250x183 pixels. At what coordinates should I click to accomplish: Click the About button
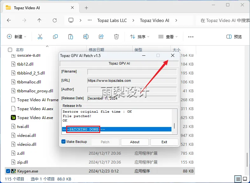135,142
